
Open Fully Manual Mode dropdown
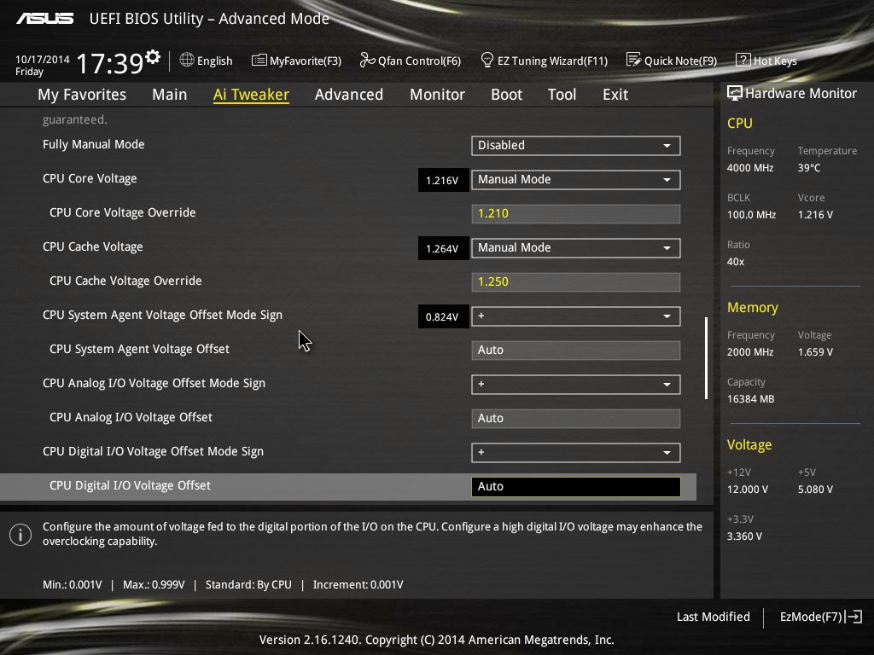click(x=576, y=145)
